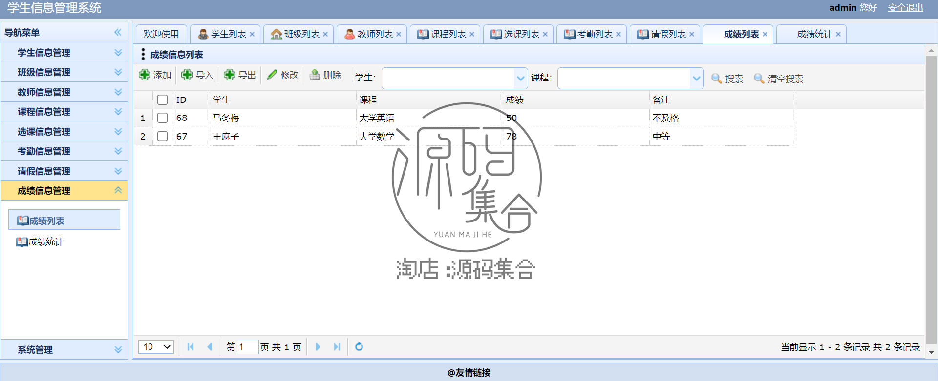This screenshot has width=938, height=381.
Task: Close the 班级列表 tab
Action: (x=325, y=34)
